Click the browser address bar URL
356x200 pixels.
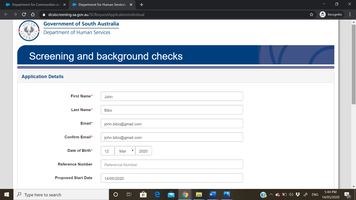point(96,15)
